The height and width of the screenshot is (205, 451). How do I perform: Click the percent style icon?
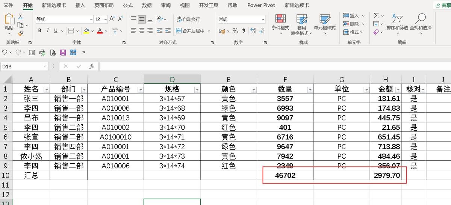[x=235, y=31]
